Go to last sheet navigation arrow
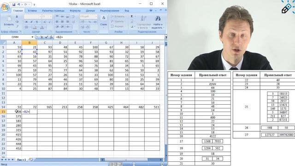 point(12,160)
